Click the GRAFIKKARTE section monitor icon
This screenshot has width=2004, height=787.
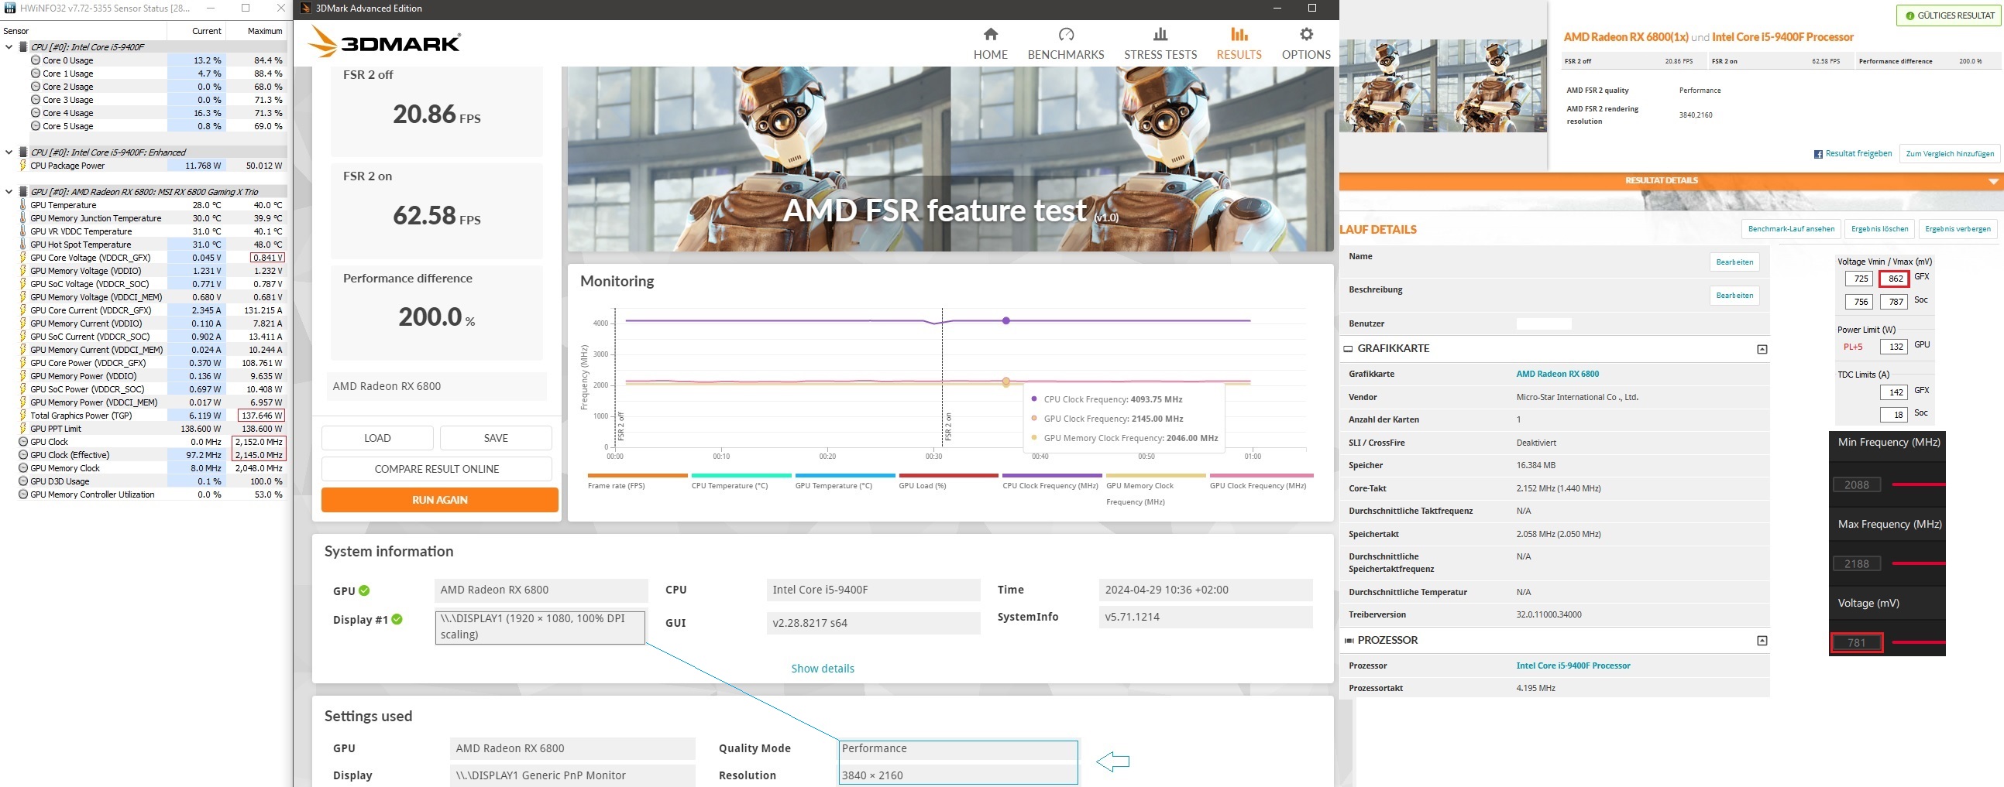point(1348,349)
